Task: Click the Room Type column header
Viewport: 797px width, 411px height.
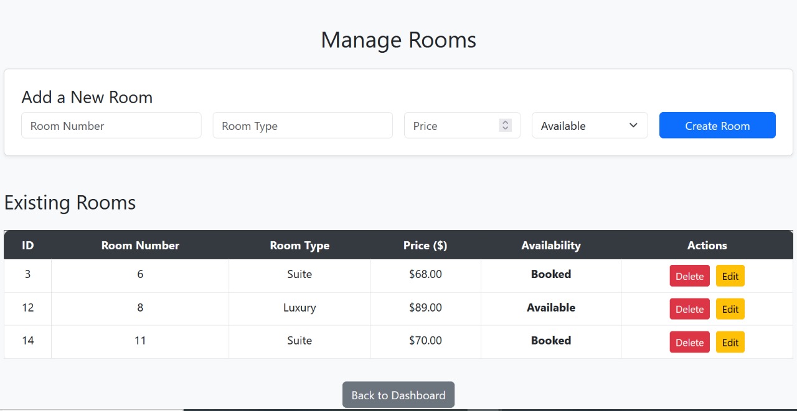Action: pyautogui.click(x=299, y=245)
